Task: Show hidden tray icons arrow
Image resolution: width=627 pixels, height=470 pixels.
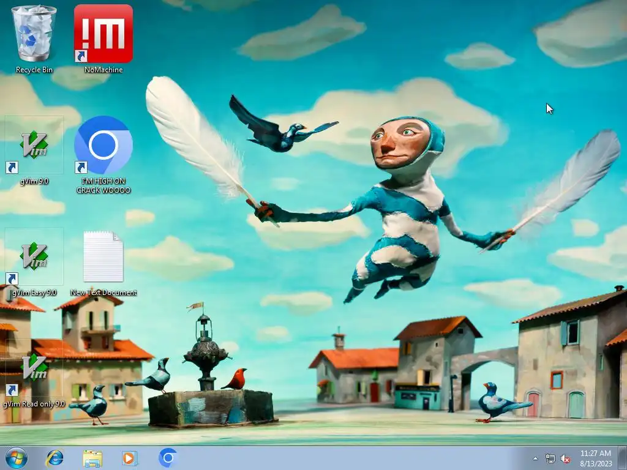Action: point(535,459)
